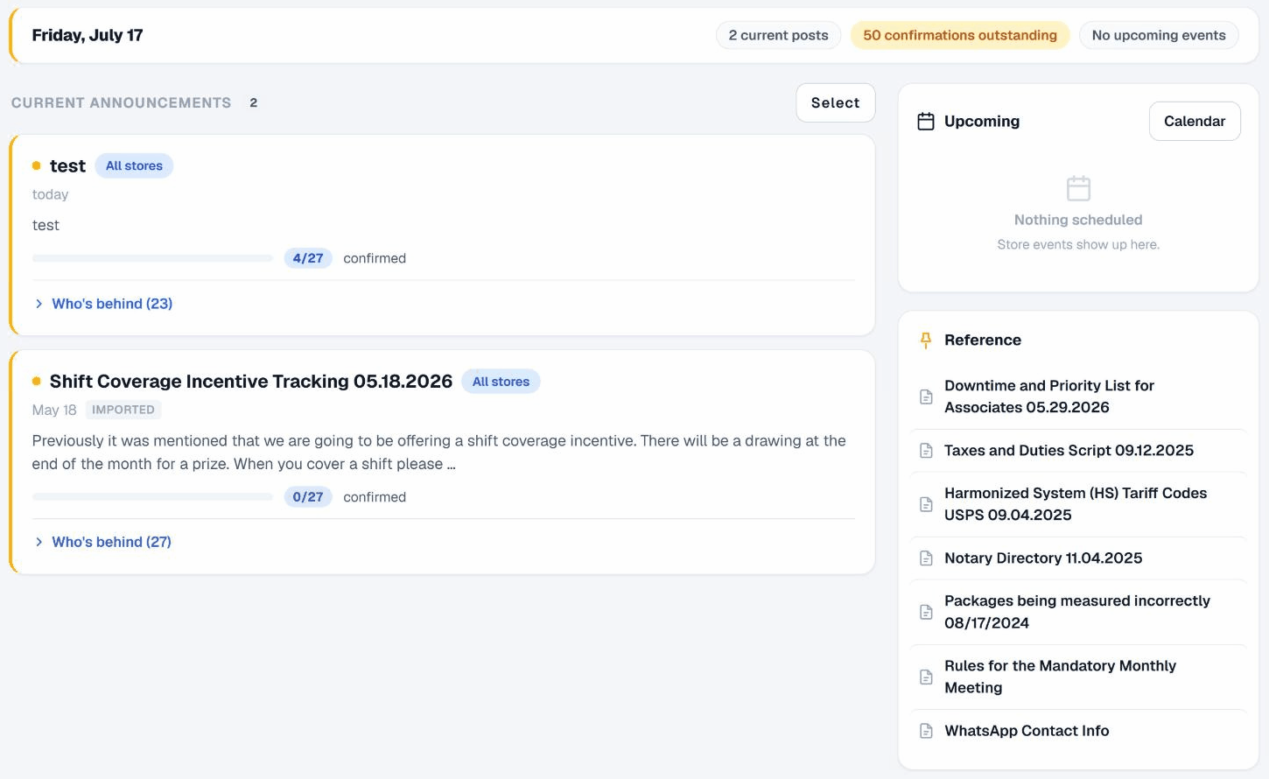Click the 50 confirmations outstanding pill
Image resolution: width=1269 pixels, height=779 pixels.
click(x=960, y=35)
